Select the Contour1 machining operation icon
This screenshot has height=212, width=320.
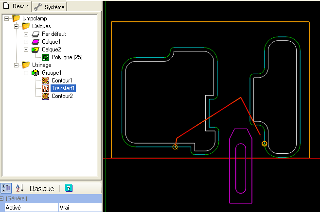click(45, 81)
